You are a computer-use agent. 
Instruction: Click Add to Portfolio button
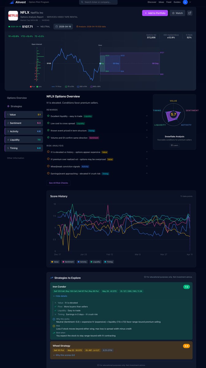tap(155, 13)
